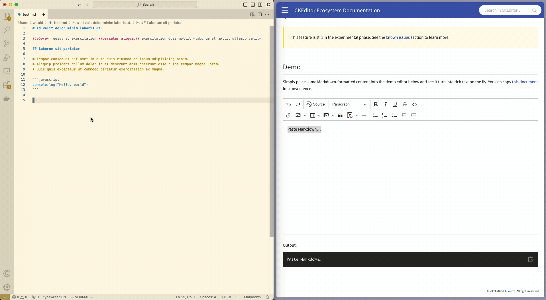Open the Extensions sidebar panel
The image size is (546, 300).
[x=7, y=85]
